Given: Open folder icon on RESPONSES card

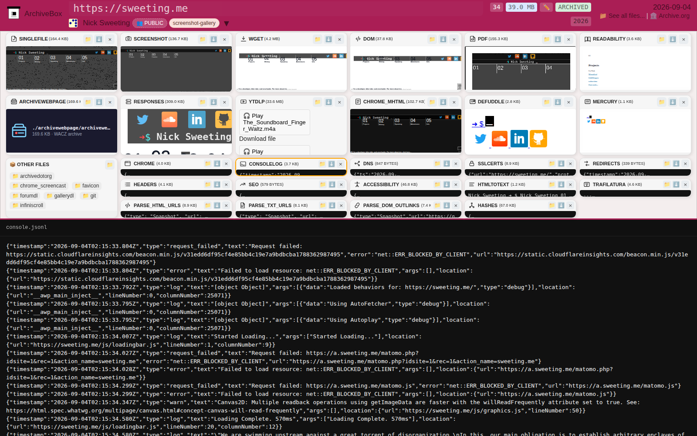Looking at the screenshot, I should pyautogui.click(x=203, y=102).
